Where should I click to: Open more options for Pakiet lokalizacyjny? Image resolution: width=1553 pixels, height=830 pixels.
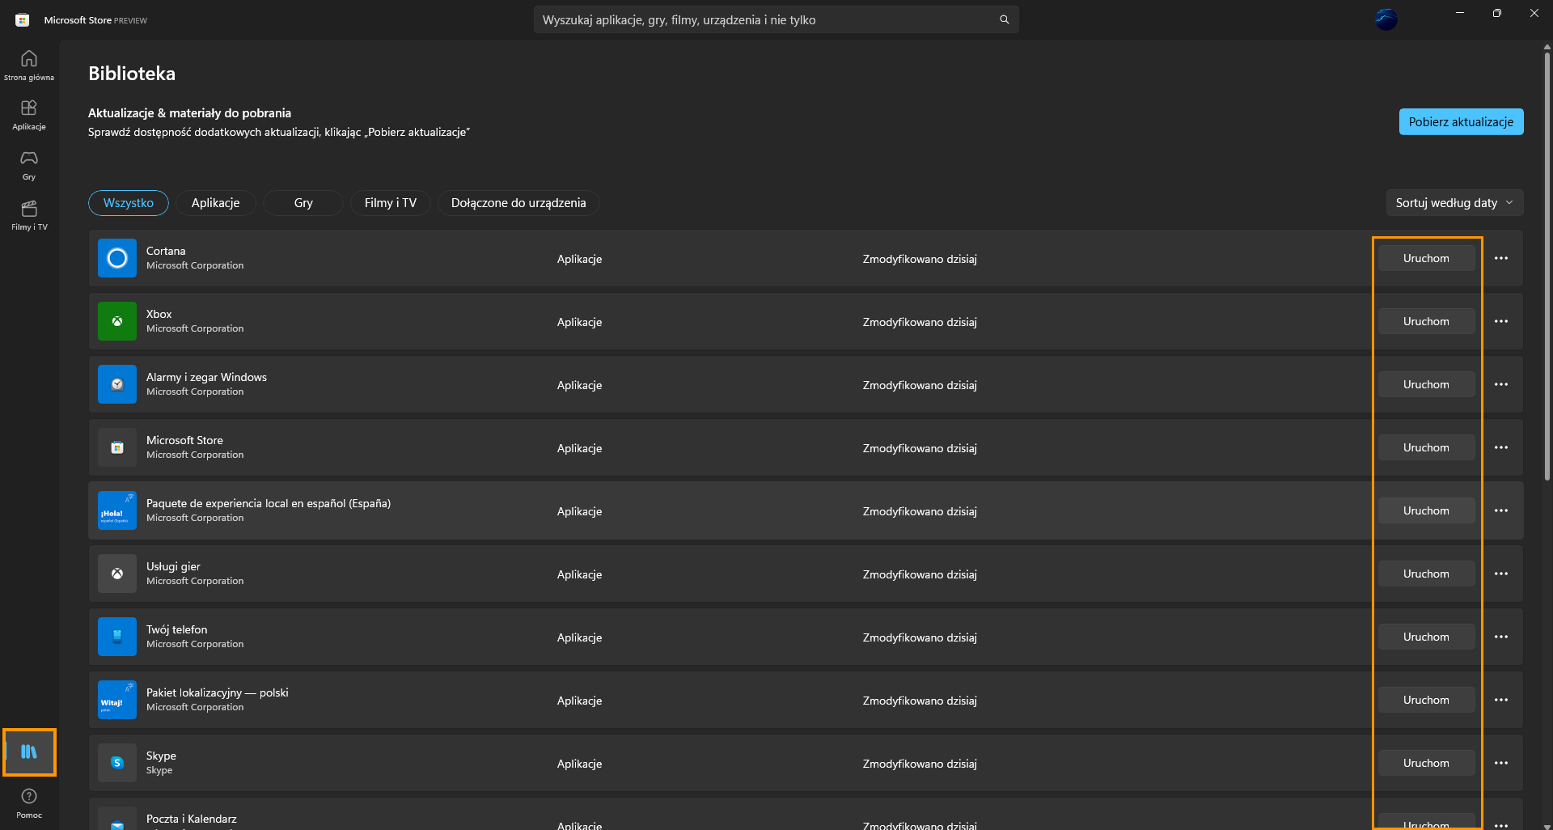click(x=1501, y=700)
